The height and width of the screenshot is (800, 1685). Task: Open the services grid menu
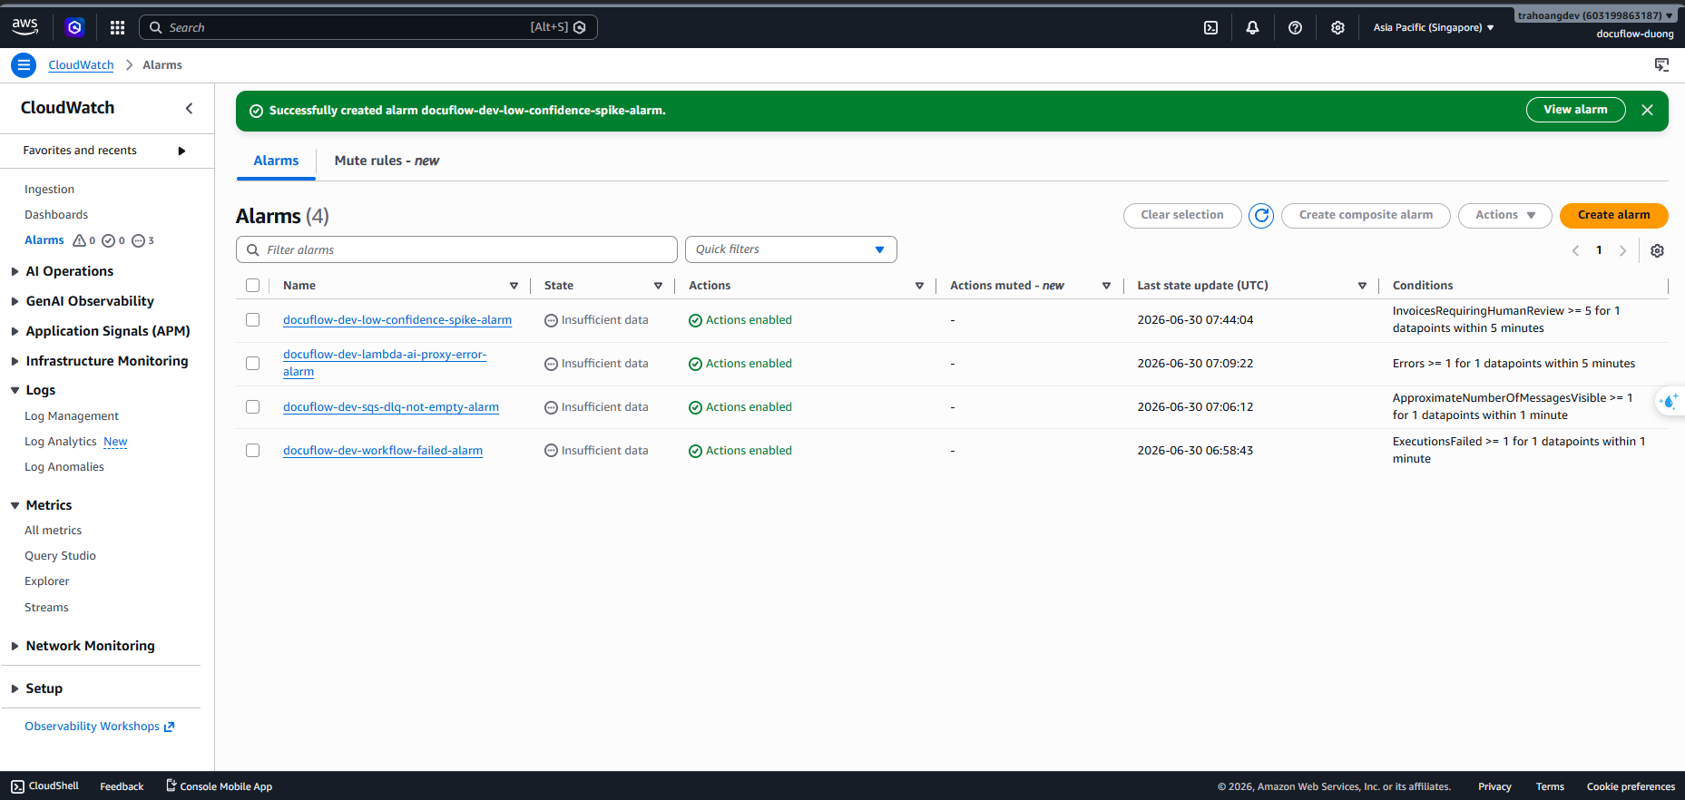point(117,27)
